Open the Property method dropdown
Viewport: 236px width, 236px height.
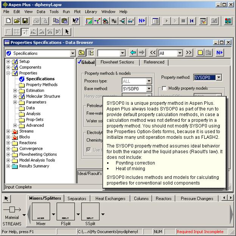point(219,78)
